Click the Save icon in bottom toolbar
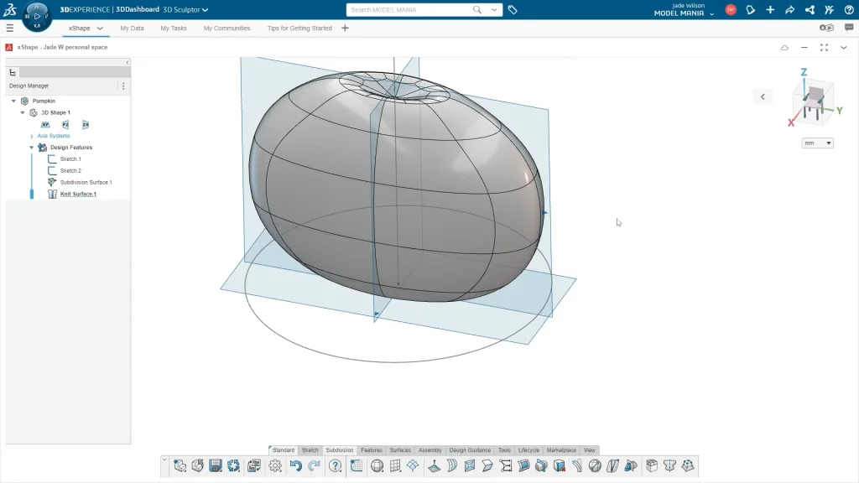859x483 pixels. [216, 466]
